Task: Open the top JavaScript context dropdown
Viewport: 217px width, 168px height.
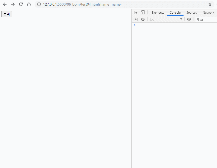Action: click(166, 19)
